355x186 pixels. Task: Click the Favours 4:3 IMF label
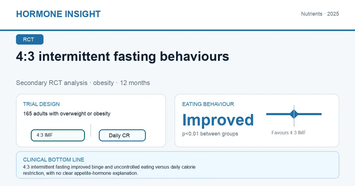click(x=289, y=133)
